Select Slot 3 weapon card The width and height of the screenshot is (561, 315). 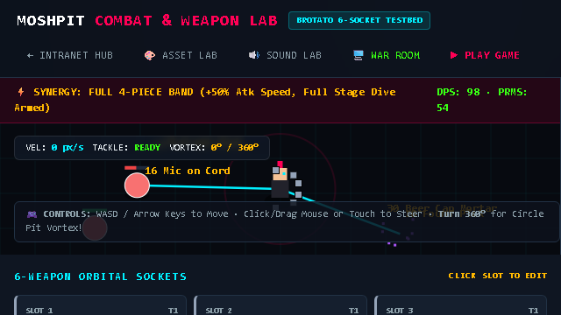(460, 305)
